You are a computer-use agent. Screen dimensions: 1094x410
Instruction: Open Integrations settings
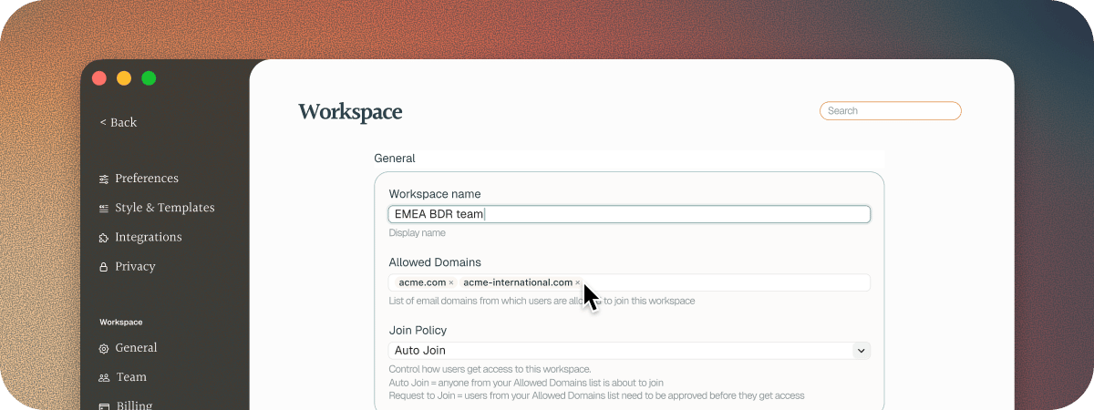coord(148,237)
